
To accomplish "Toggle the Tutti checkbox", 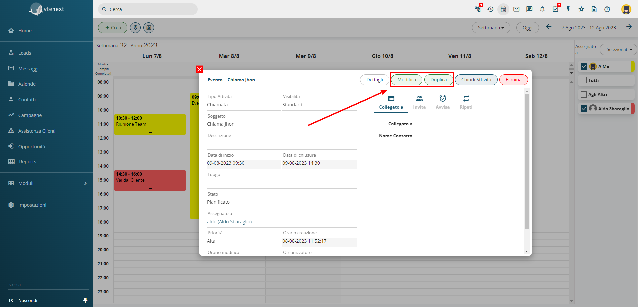I will [584, 80].
